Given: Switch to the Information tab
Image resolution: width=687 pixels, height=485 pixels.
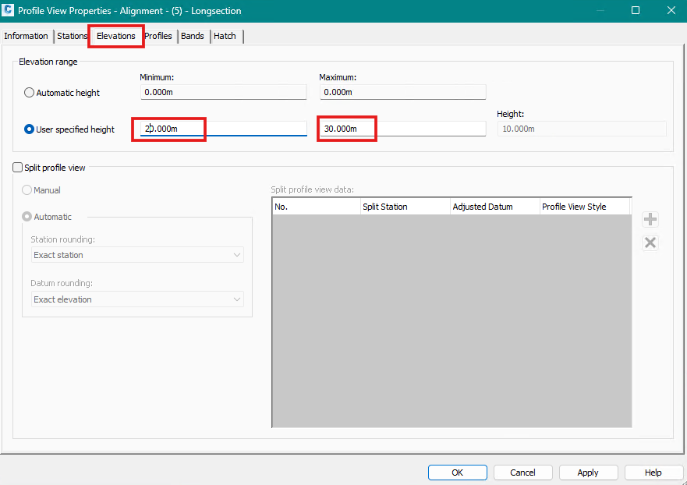Looking at the screenshot, I should pos(27,36).
